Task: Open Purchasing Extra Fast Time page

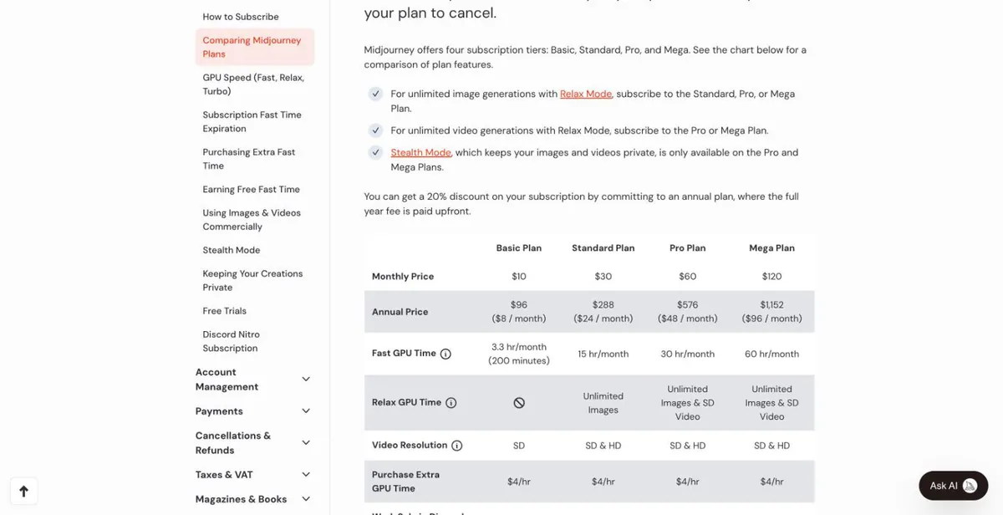Action: pos(248,159)
